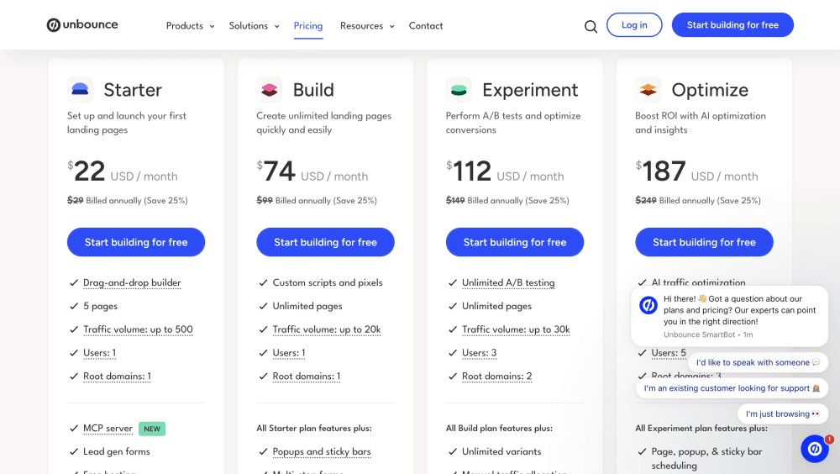Choose "I'd like to speak with someone"
The height and width of the screenshot is (474, 840).
[x=758, y=362]
